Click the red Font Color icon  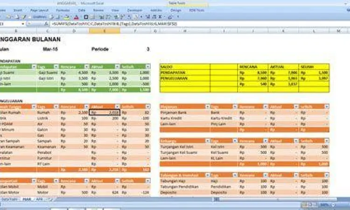(76, 17)
